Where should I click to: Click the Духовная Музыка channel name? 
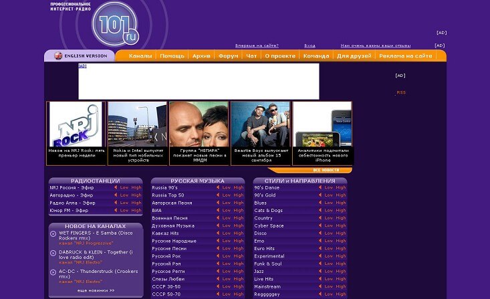coord(173,225)
